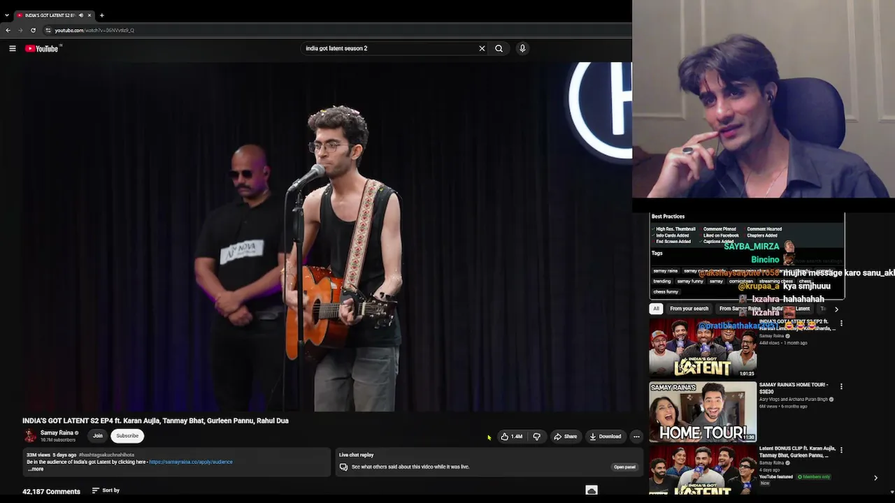Open the Sort by comments dropdown
This screenshot has width=895, height=503.
106,490
